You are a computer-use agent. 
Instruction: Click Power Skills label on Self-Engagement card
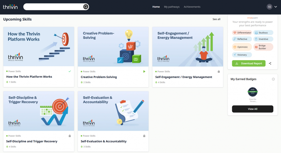point(164,71)
